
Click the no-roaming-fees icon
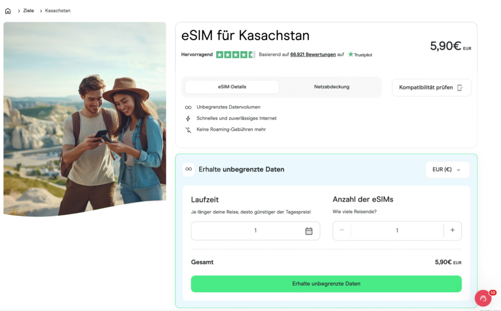(188, 129)
